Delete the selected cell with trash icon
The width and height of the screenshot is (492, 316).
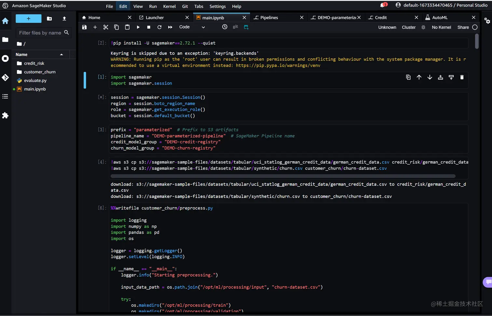462,77
